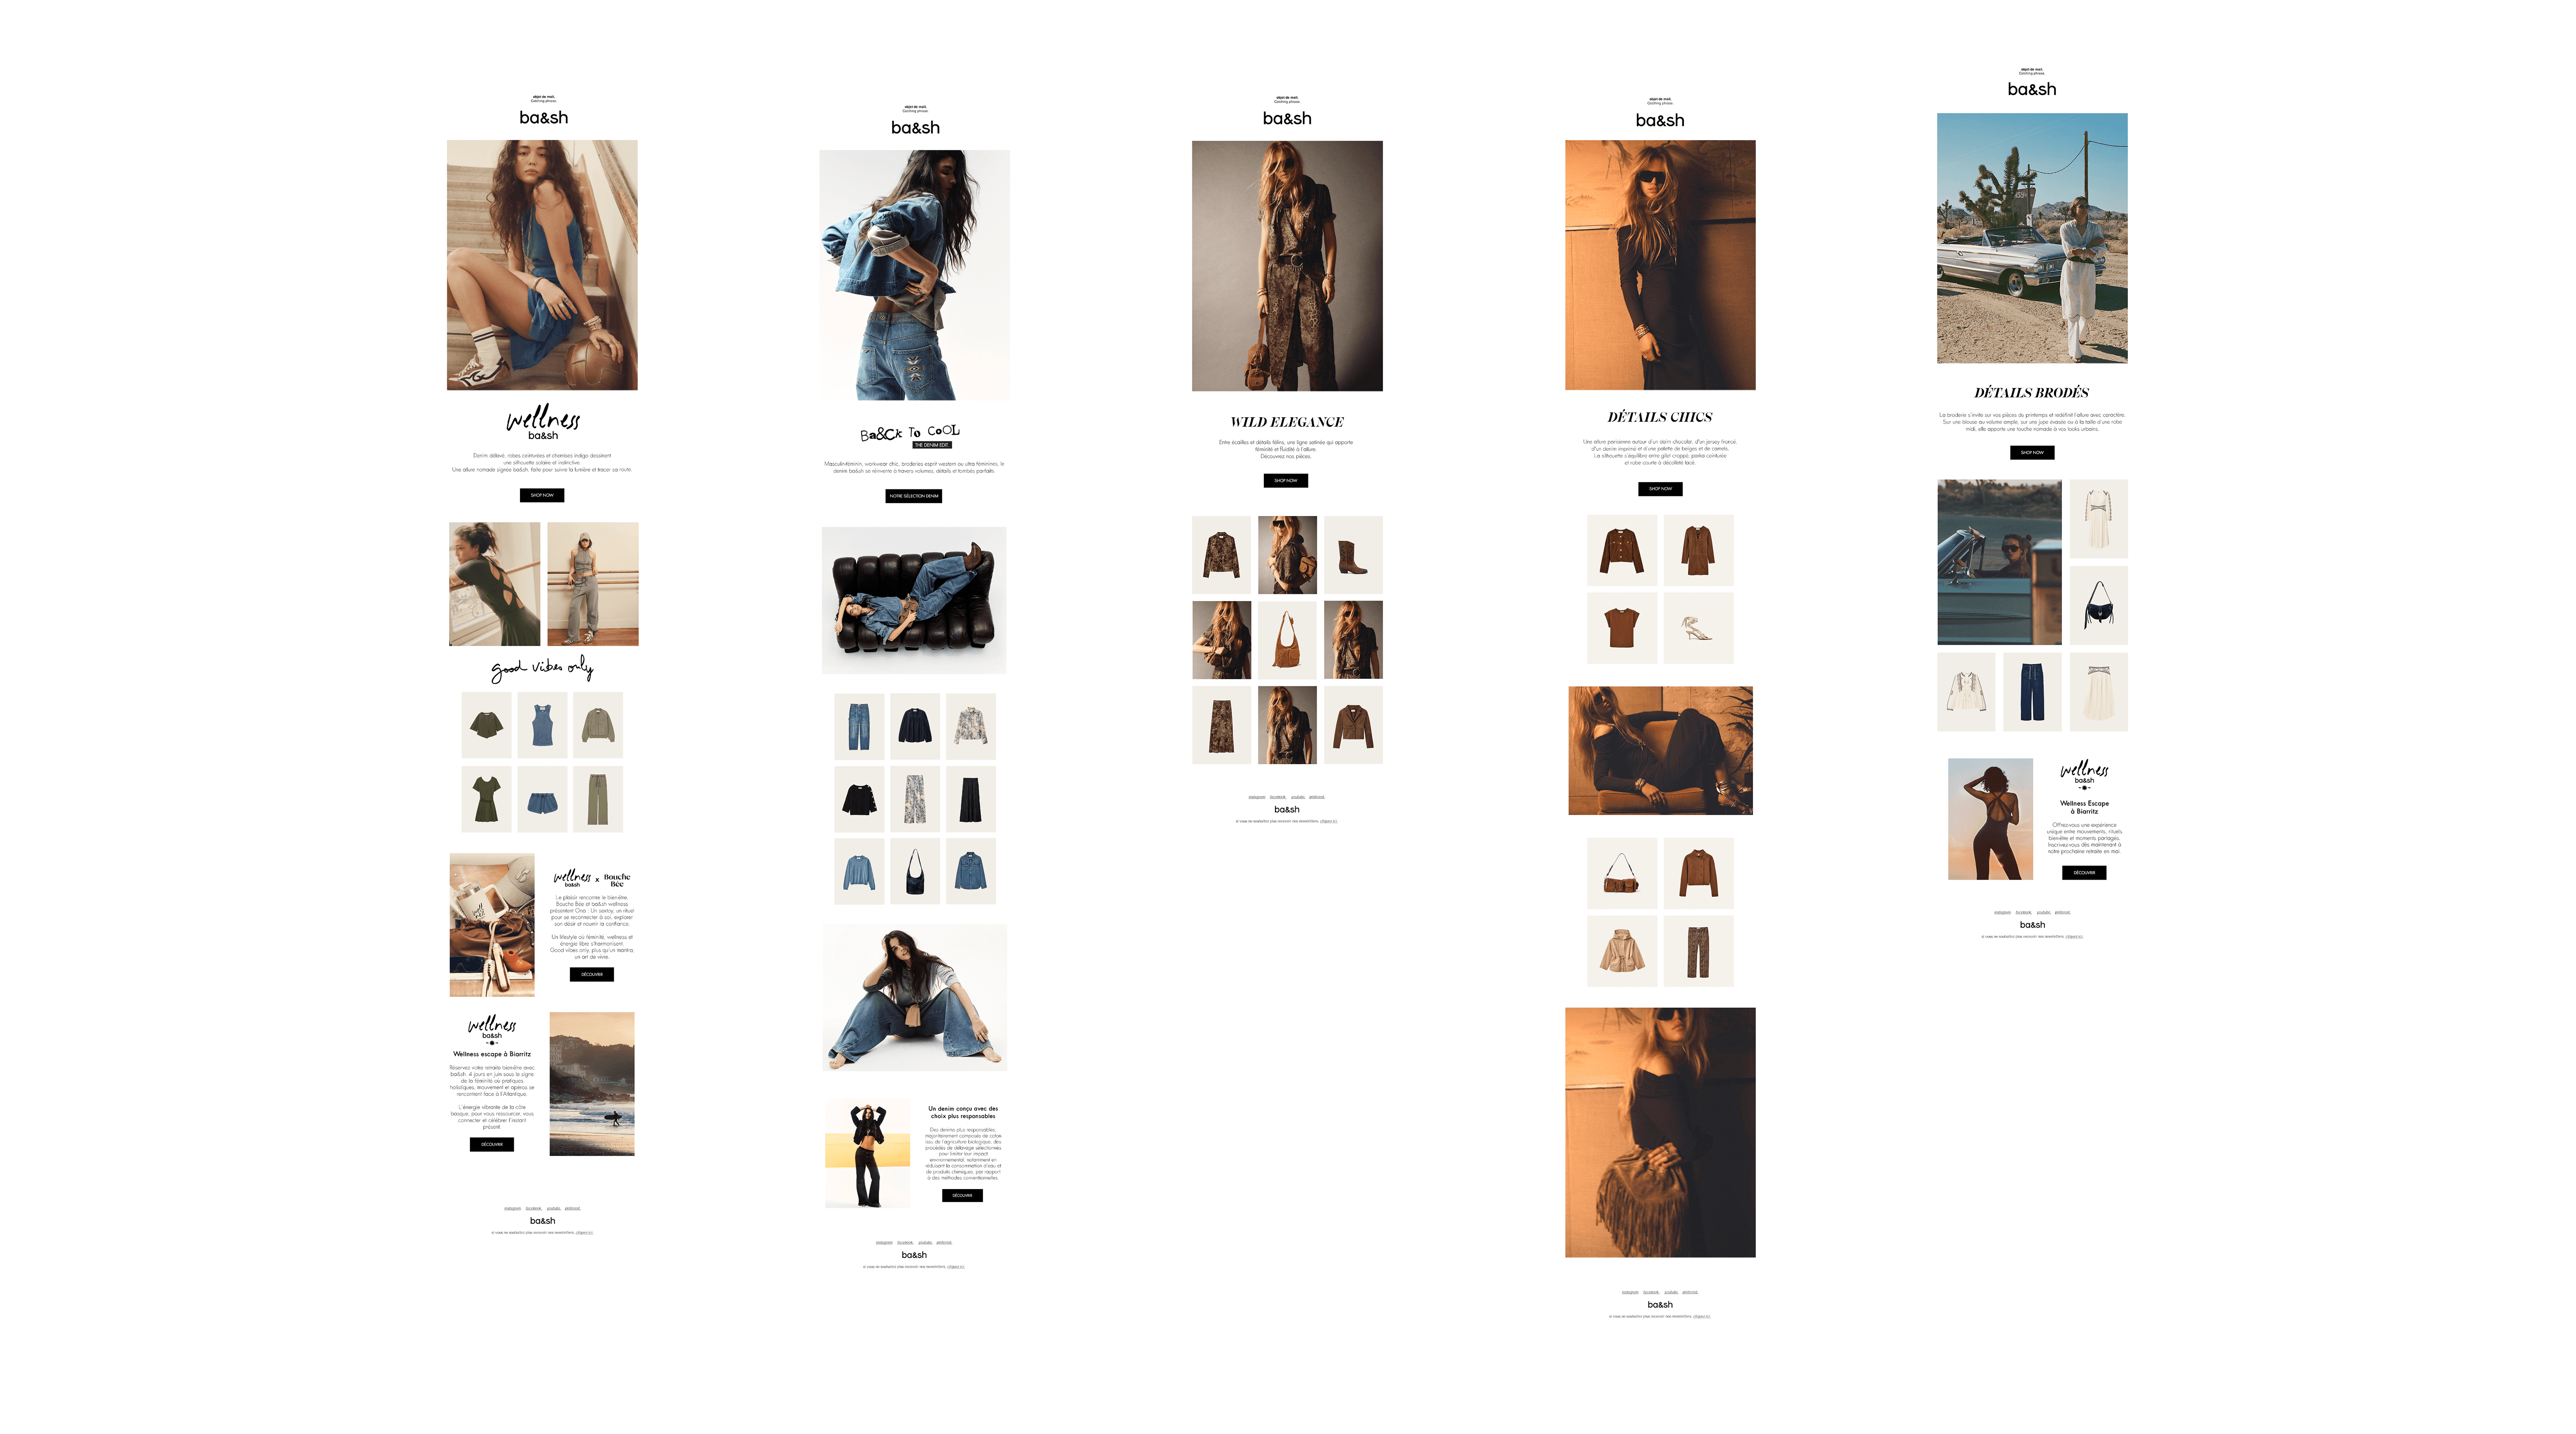
Task: Click the ba&sh logo atop the Wild Elegance email
Action: point(1287,118)
